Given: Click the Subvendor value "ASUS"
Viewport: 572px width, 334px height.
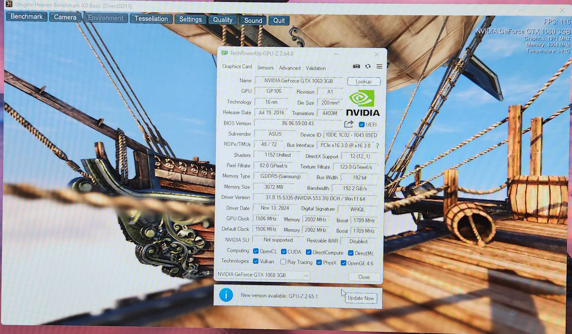Looking at the screenshot, I should tap(275, 134).
